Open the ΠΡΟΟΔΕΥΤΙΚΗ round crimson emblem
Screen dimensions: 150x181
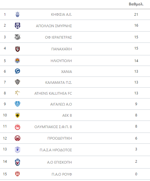click(x=17, y=138)
